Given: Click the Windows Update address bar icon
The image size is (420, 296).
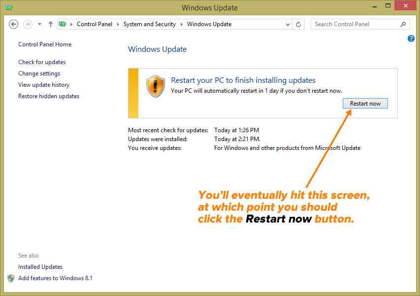Looking at the screenshot, I should 63,24.
